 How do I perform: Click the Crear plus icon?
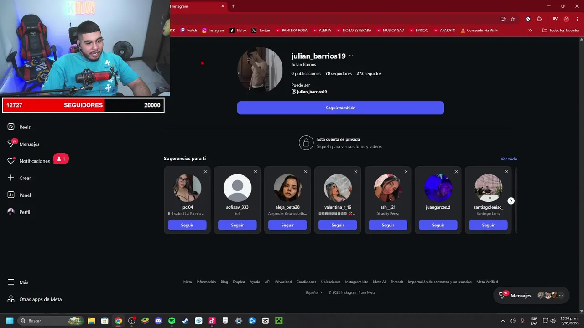coord(11,178)
